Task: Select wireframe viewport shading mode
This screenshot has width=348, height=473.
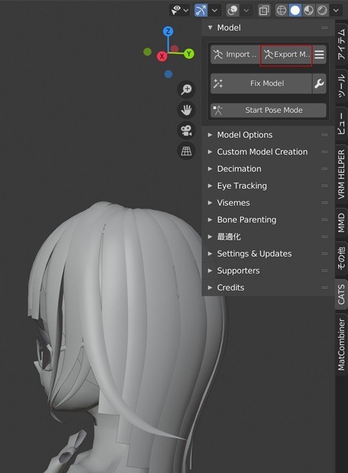Action: tap(282, 11)
